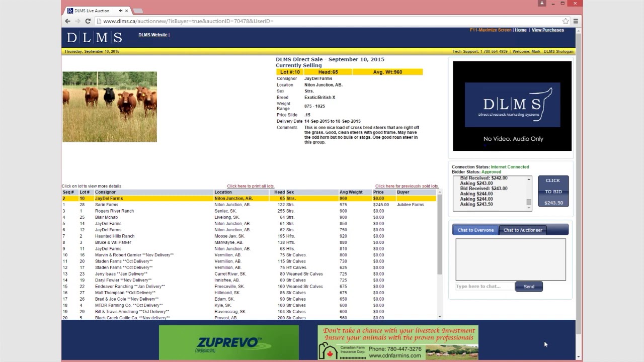Click the Tech Support phone number
The width and height of the screenshot is (644, 362).
click(494, 51)
